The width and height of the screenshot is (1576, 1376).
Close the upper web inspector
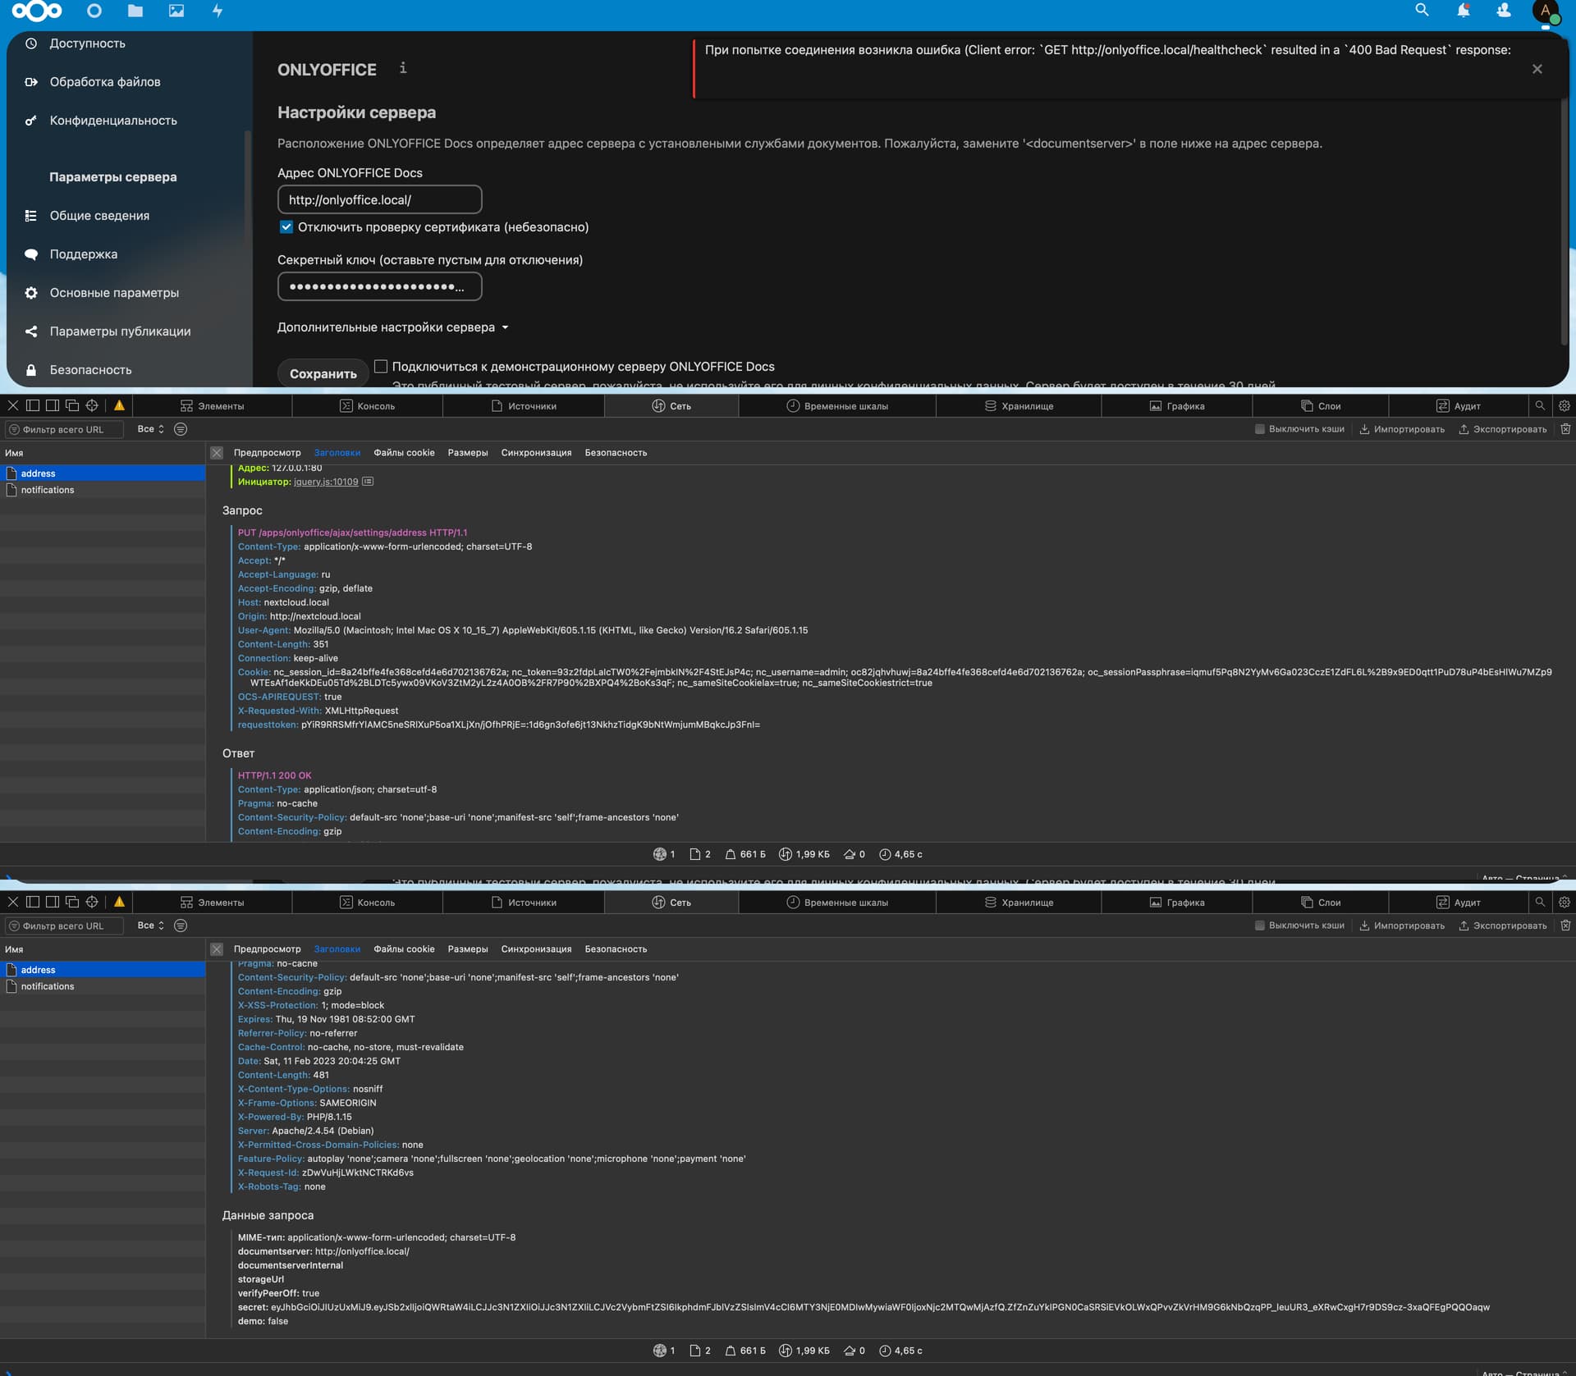pyautogui.click(x=13, y=405)
